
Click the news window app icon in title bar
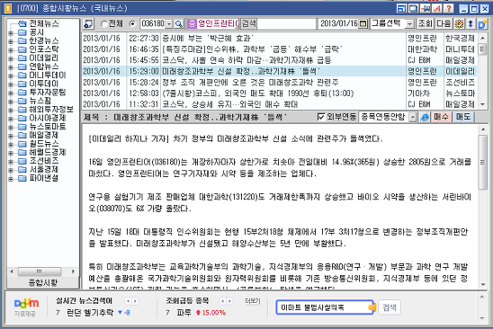(8, 8)
